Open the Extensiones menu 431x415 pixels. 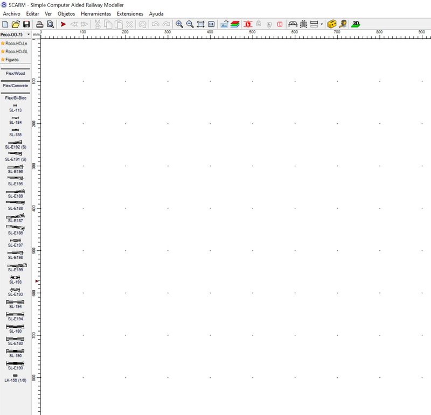pyautogui.click(x=130, y=14)
